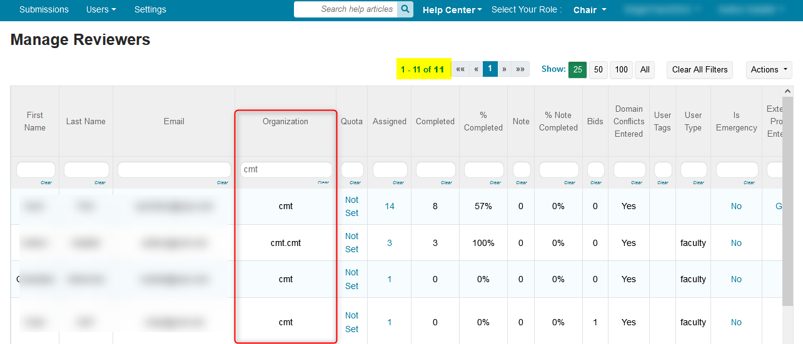Go to previous page of results
The height and width of the screenshot is (344, 803).
476,69
